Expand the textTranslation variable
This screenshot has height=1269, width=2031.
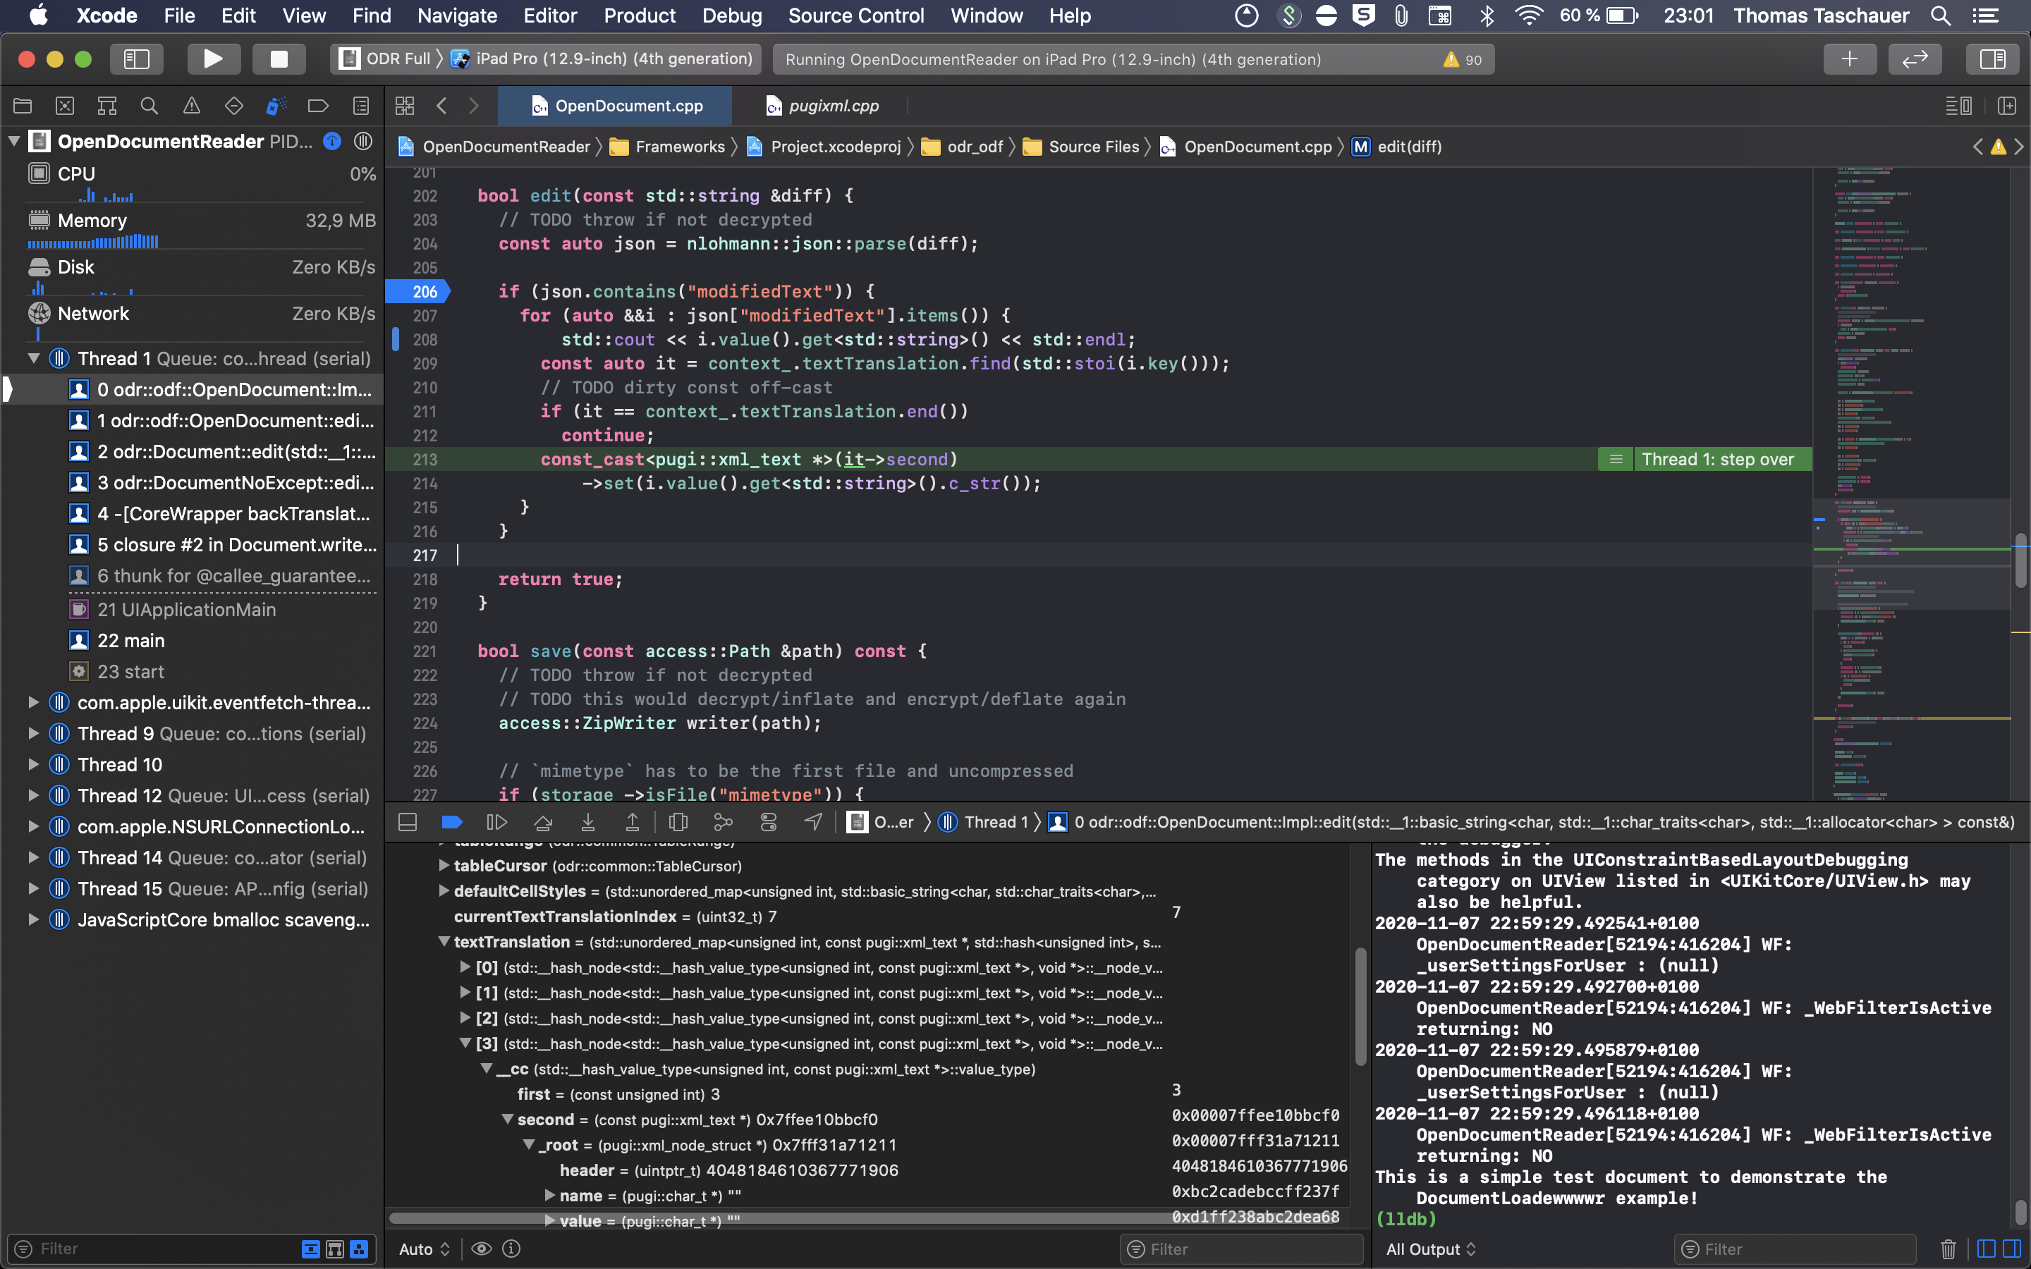pos(444,942)
